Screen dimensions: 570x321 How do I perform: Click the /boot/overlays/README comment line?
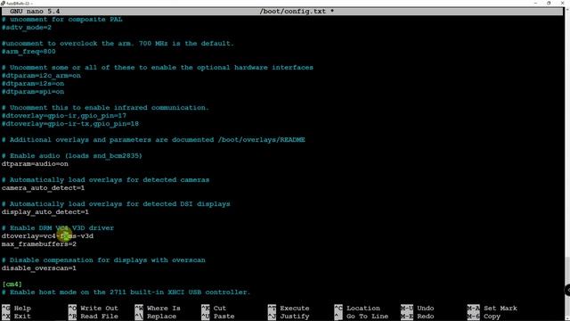tap(153, 140)
